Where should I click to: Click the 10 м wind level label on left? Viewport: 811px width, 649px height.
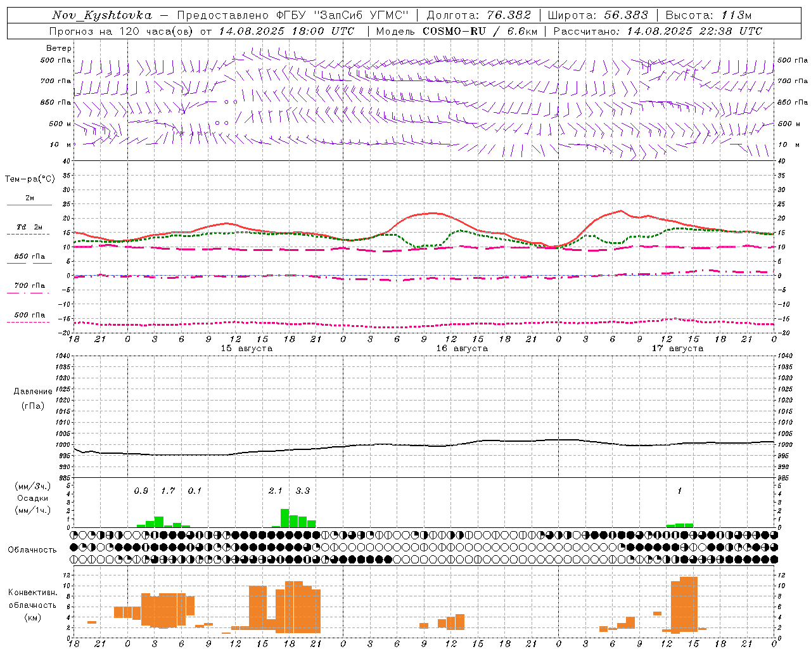pos(60,145)
